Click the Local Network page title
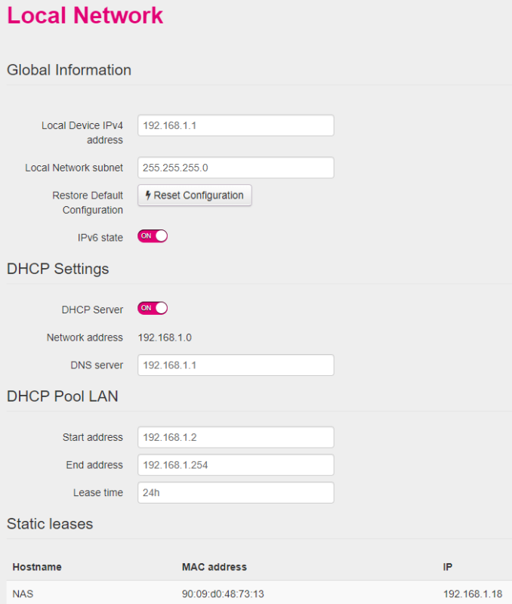Image resolution: width=512 pixels, height=604 pixels. pos(85,15)
